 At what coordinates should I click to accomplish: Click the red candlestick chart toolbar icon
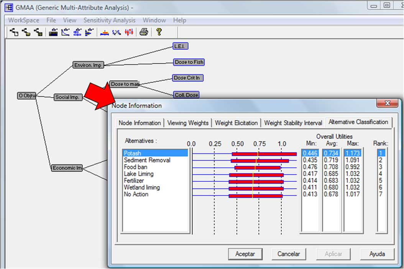(x=129, y=33)
